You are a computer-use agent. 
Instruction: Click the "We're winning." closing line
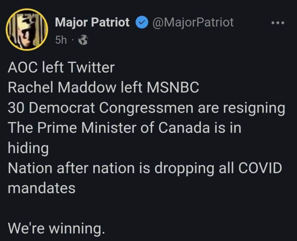tap(56, 229)
